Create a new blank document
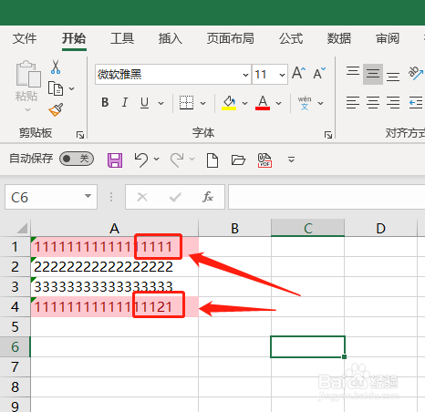 coord(212,160)
